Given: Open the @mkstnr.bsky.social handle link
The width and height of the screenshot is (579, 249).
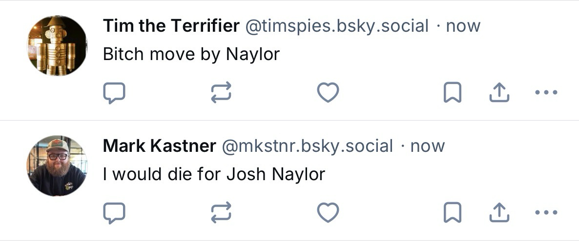Looking at the screenshot, I should pyautogui.click(x=308, y=146).
